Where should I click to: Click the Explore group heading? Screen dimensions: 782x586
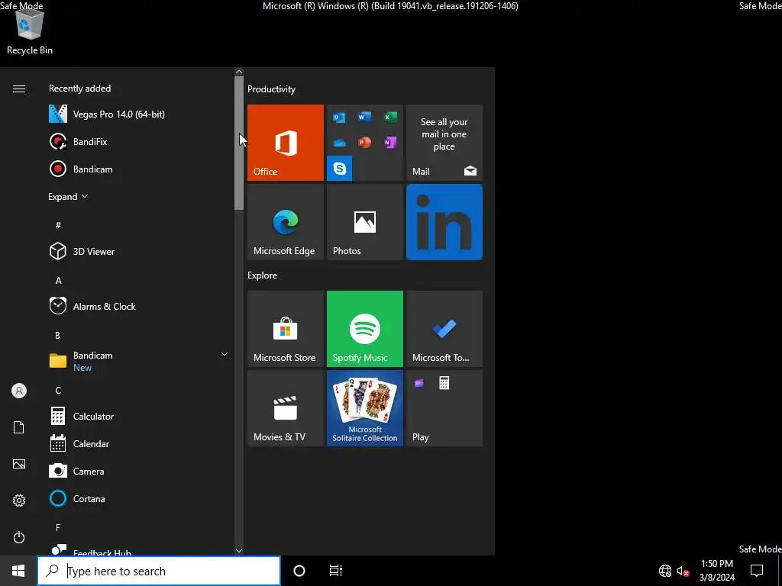click(x=263, y=275)
